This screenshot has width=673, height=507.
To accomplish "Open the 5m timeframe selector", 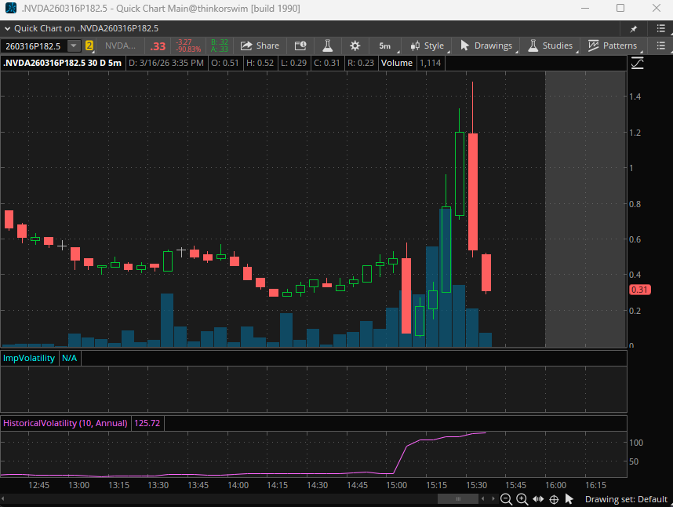I will 385,46.
